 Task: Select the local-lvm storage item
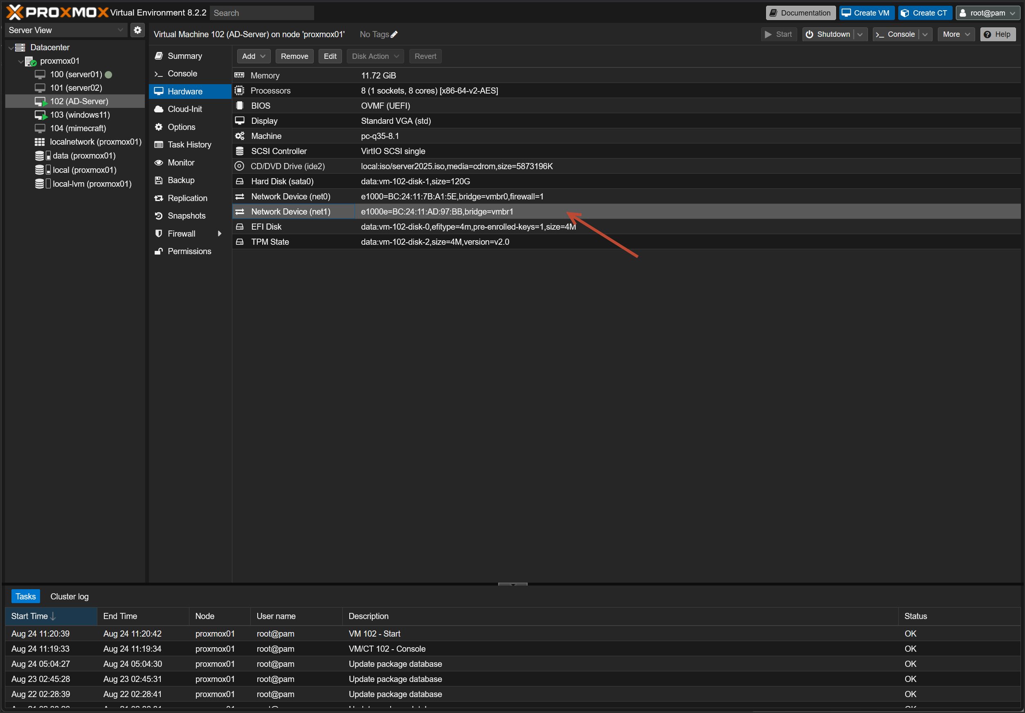pyautogui.click(x=92, y=184)
